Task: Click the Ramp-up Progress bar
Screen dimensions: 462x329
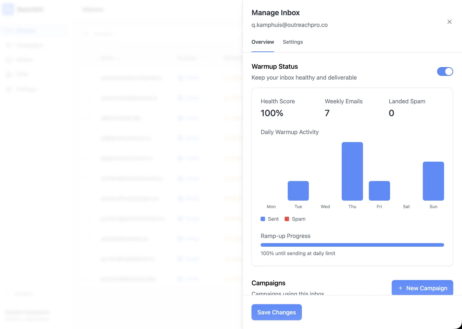Action: (x=352, y=245)
